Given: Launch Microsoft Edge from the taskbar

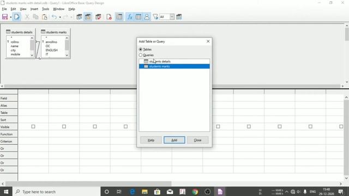Looking at the screenshot, I should point(132,192).
